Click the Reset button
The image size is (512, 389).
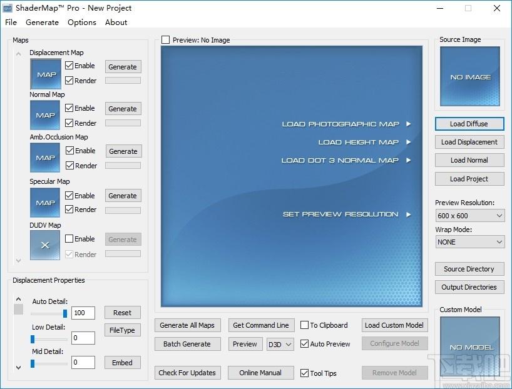(x=123, y=313)
